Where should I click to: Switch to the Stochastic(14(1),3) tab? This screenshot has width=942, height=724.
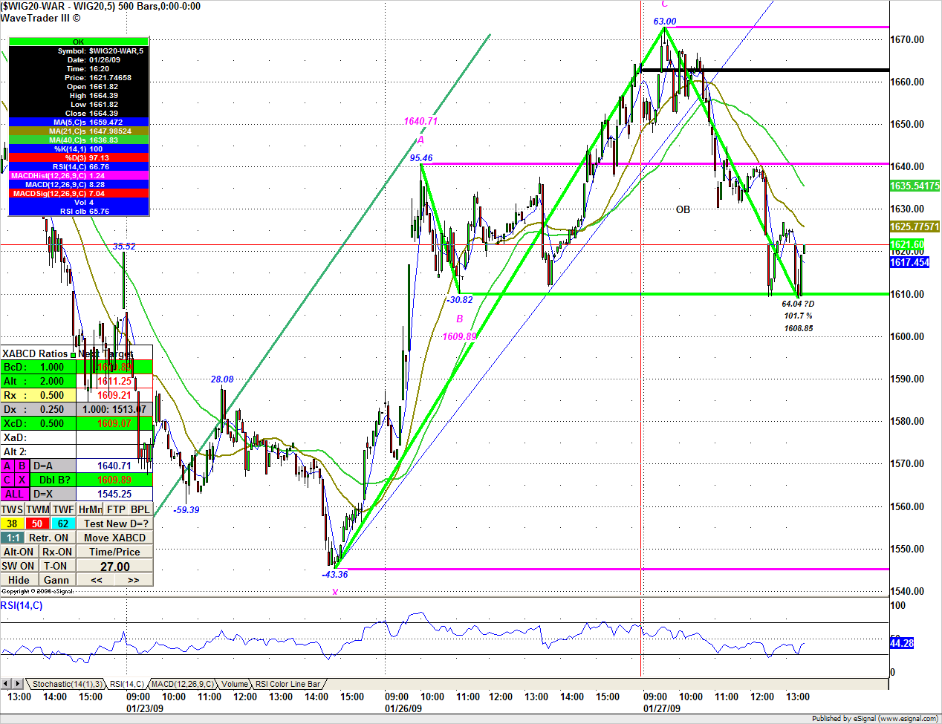pyautogui.click(x=67, y=684)
